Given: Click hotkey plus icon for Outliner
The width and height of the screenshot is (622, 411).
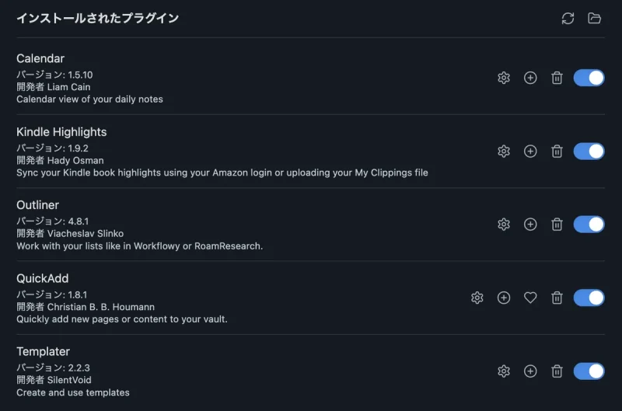Looking at the screenshot, I should (530, 225).
